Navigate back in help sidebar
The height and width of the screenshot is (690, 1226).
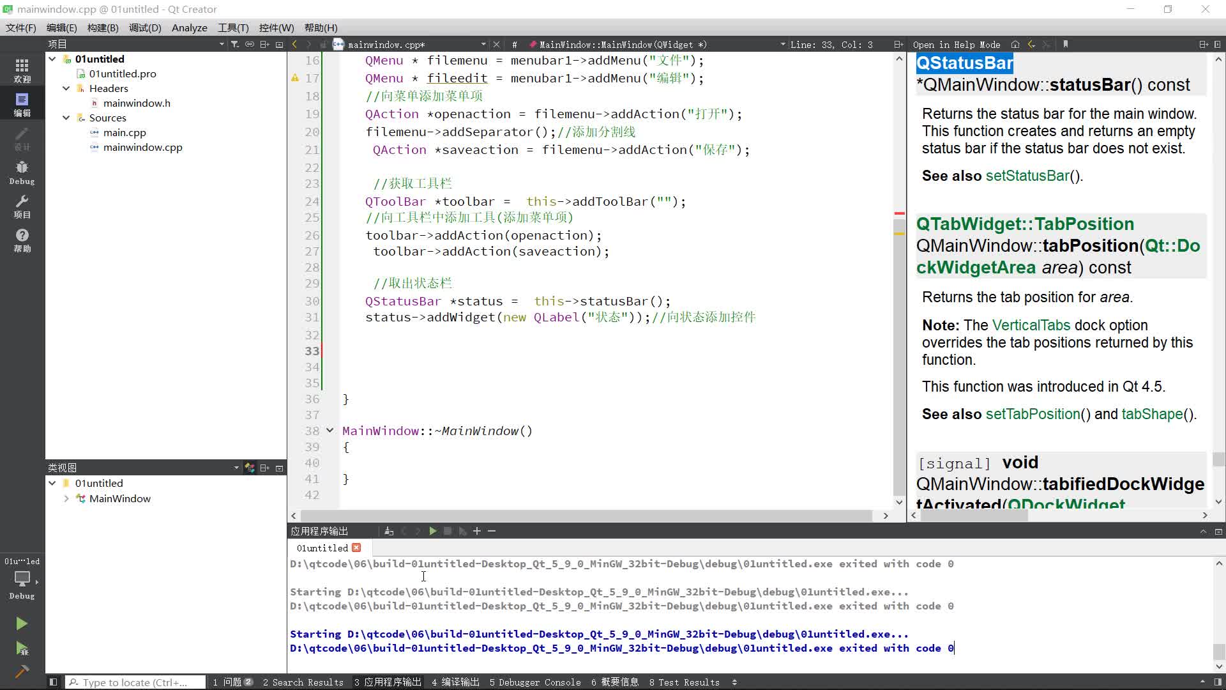[x=1031, y=44]
